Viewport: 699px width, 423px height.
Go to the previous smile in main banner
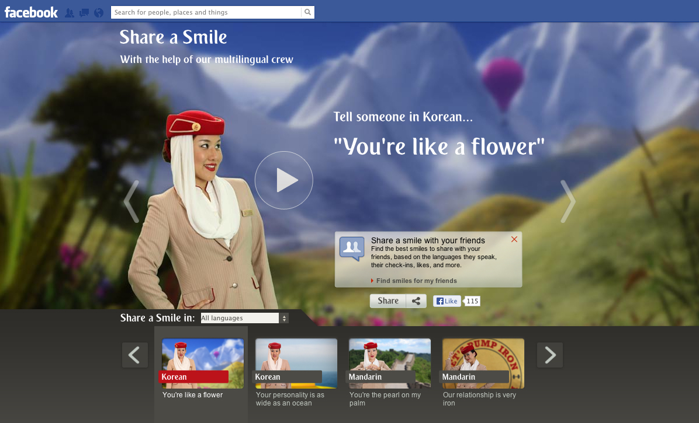(132, 201)
